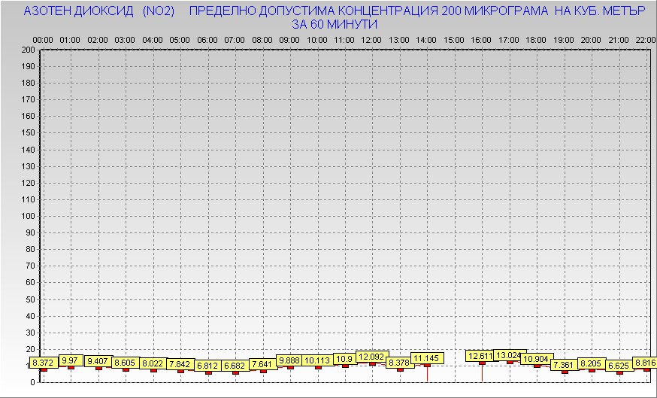
Task: Select the 6.812 value label
Action: [207, 366]
